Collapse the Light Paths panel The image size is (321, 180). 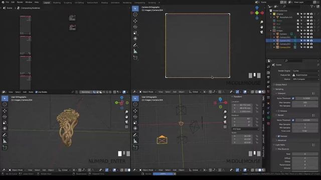point(280,145)
